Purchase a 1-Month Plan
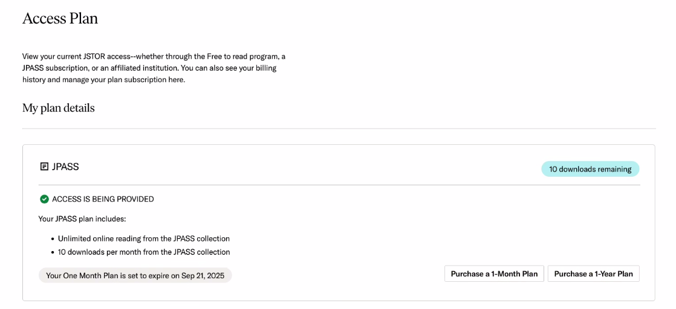Screen dimensions: 676x309 click(494, 274)
